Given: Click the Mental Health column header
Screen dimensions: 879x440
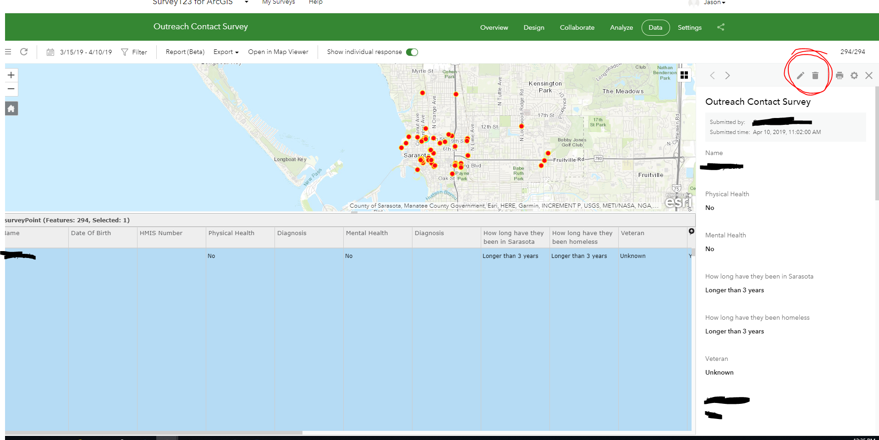Looking at the screenshot, I should click(378, 237).
